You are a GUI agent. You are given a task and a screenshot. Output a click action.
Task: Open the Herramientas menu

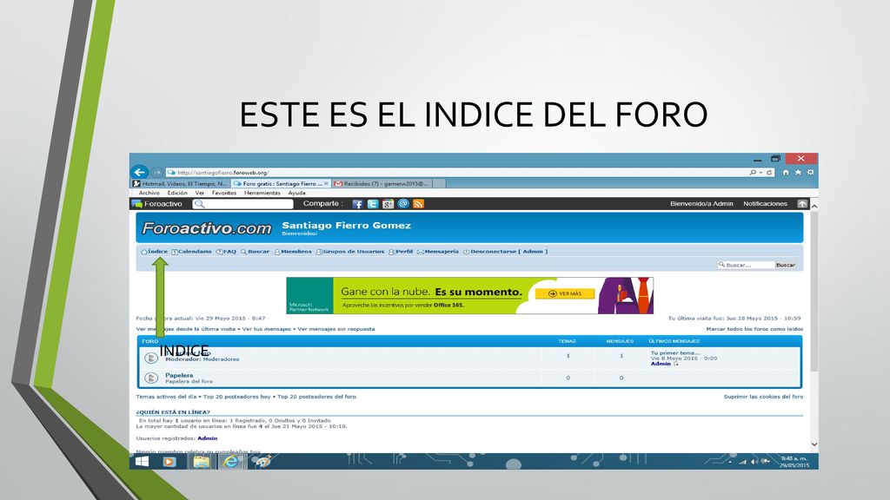click(262, 193)
